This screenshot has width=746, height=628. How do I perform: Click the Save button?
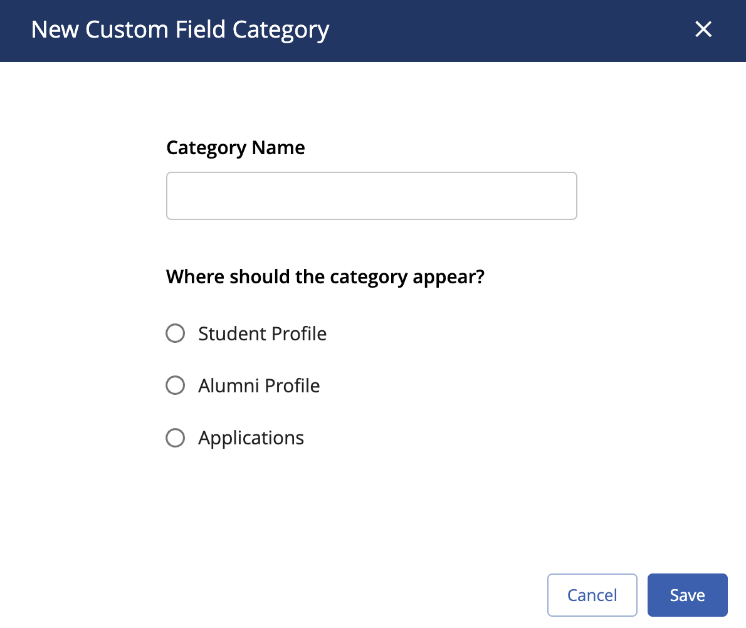687,595
